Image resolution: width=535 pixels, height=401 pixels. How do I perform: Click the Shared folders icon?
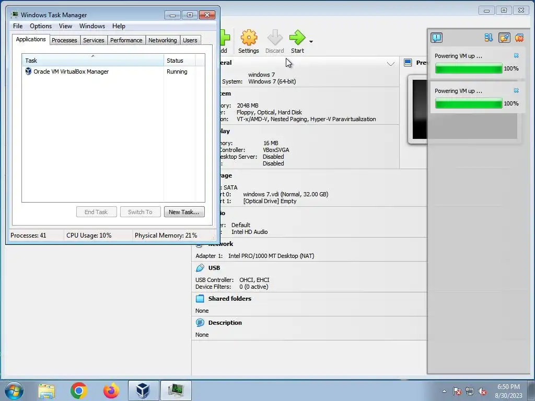pyautogui.click(x=200, y=299)
